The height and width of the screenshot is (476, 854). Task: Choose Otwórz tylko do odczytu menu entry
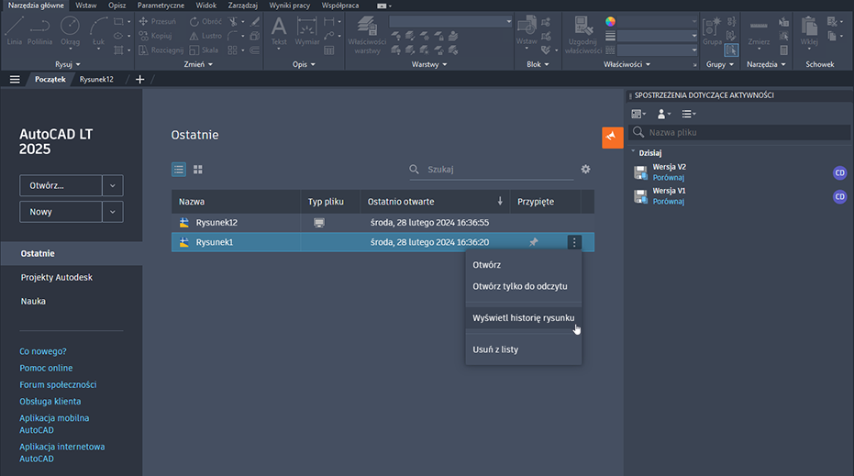(520, 286)
